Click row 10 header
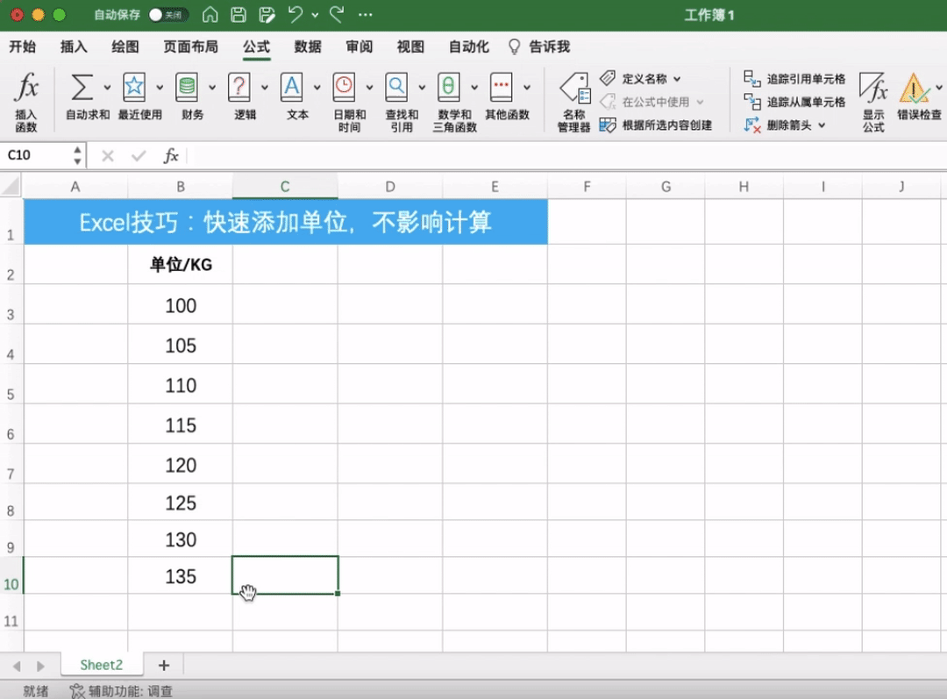The height and width of the screenshot is (699, 947). [x=11, y=575]
